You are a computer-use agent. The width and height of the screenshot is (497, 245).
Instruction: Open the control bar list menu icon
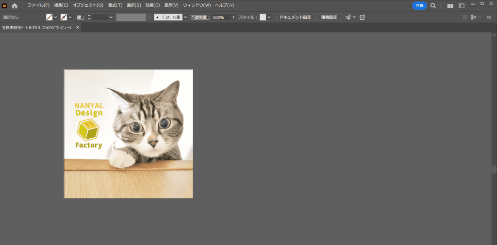489,17
